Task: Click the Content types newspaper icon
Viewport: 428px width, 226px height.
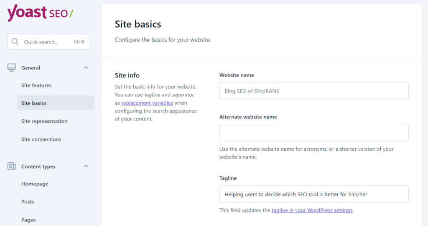Action: point(11,166)
